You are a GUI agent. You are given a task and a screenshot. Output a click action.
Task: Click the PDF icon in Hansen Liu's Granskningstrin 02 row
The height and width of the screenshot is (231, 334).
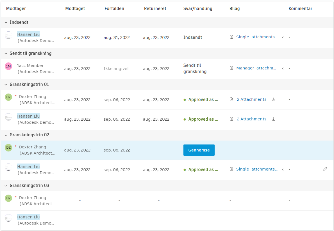click(x=232, y=169)
